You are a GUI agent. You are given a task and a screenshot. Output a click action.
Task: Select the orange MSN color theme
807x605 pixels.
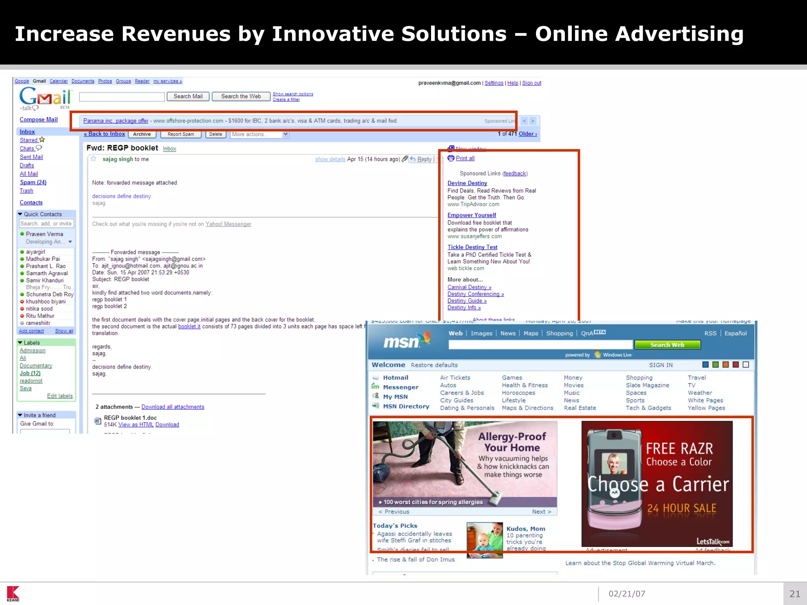(x=725, y=365)
